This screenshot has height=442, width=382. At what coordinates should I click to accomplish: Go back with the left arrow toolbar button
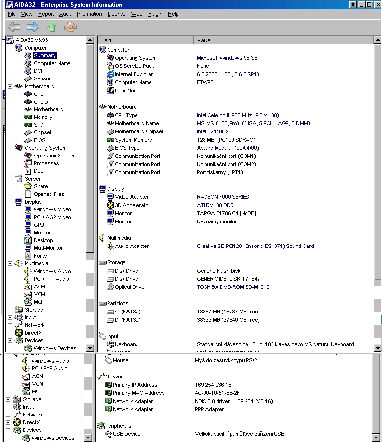[14, 27]
